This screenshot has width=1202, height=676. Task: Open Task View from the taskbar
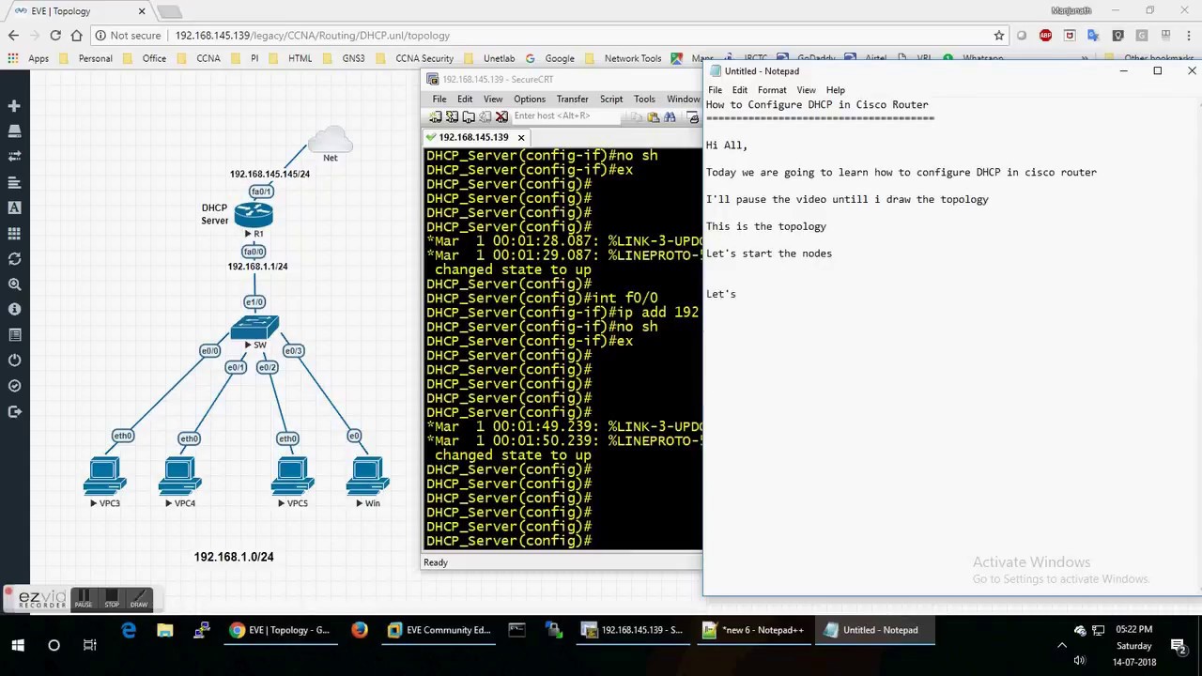[90, 645]
